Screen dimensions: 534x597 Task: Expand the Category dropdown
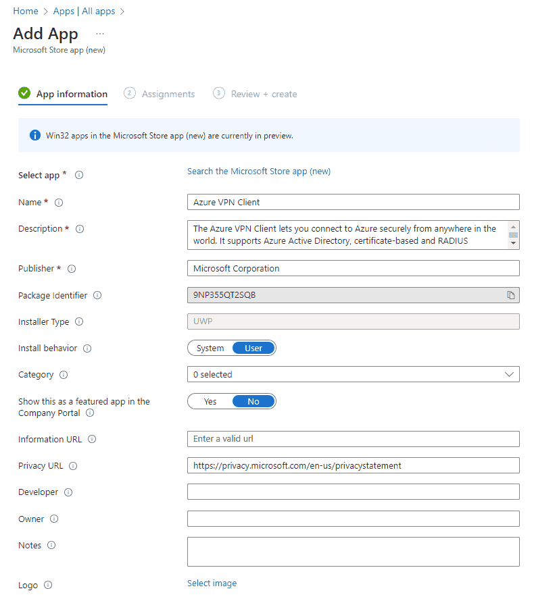tap(354, 375)
